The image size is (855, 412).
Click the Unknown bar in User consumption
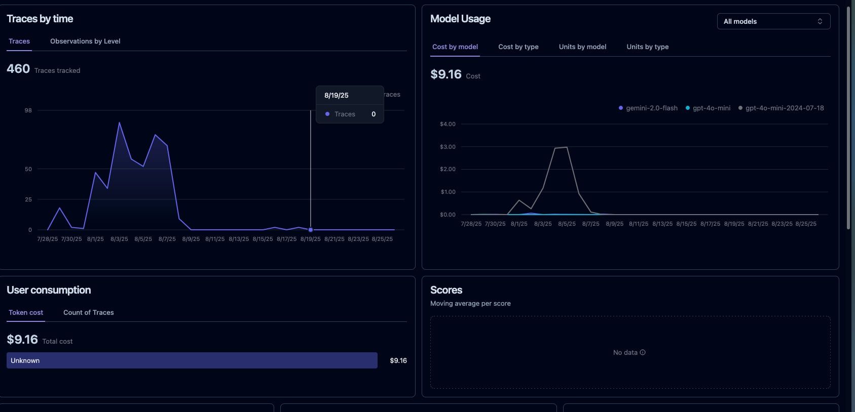[x=192, y=360]
